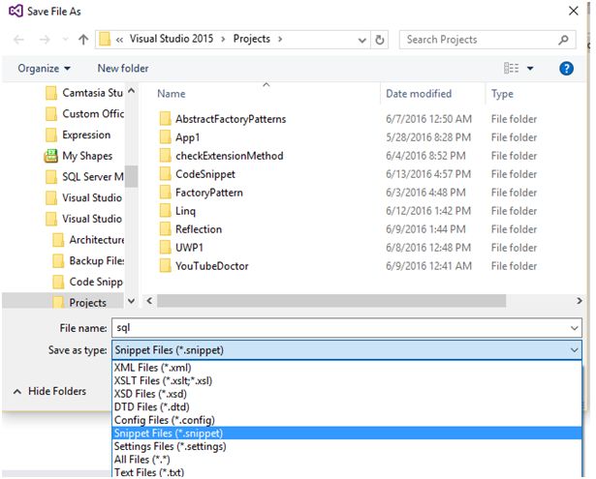Refresh the Projects folder view
The height and width of the screenshot is (479, 596).
pos(379,40)
